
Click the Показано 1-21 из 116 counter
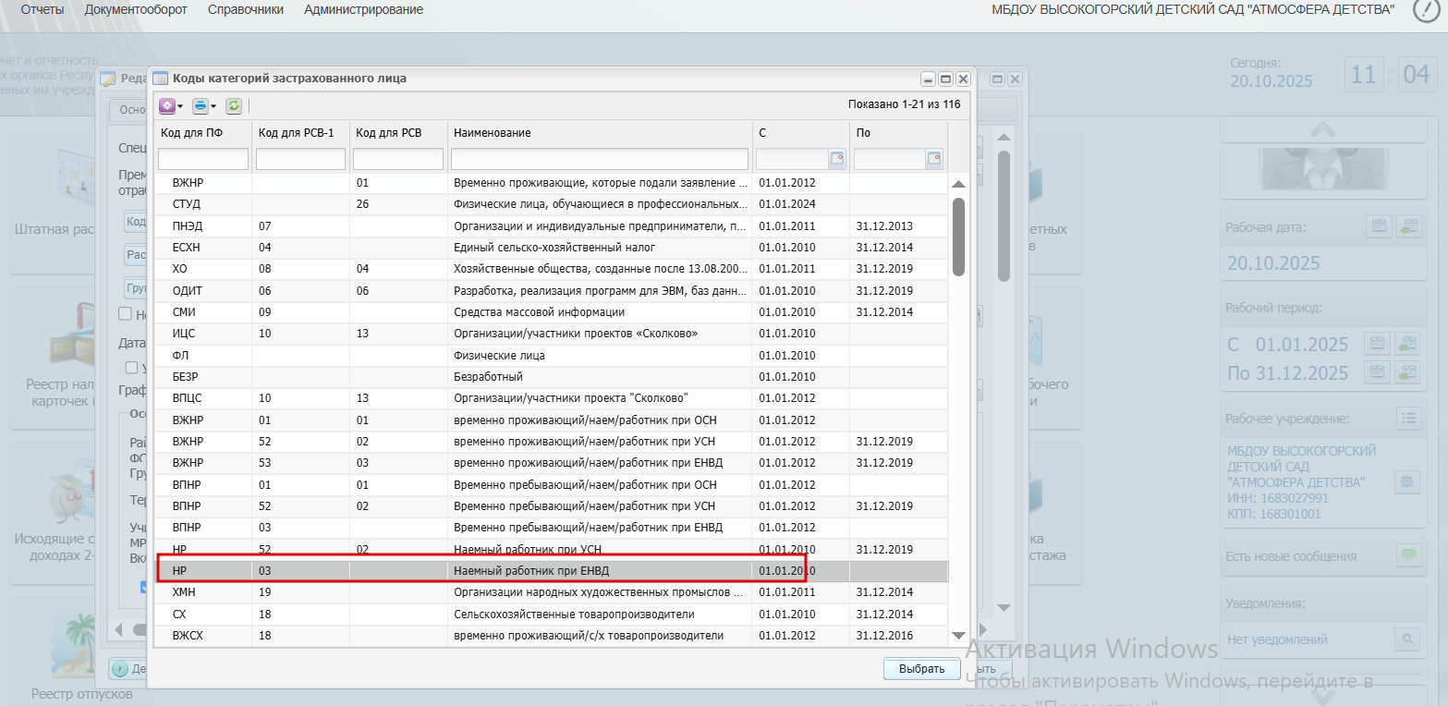point(904,104)
